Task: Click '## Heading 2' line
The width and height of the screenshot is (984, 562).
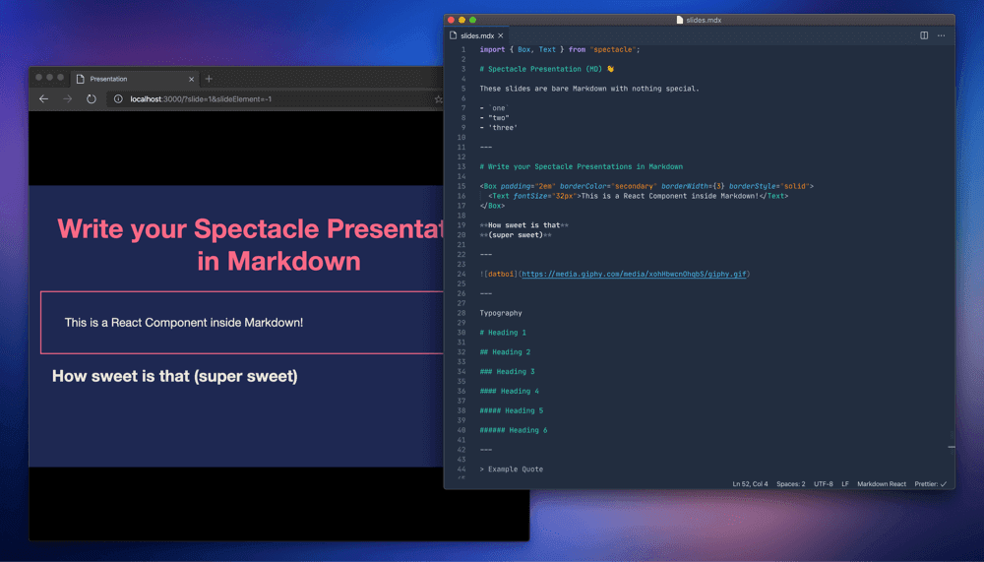Action: click(x=505, y=351)
